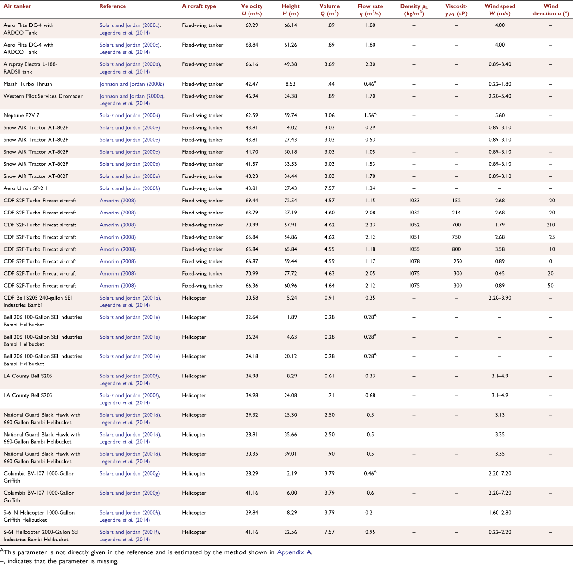The width and height of the screenshot is (573, 565).
Task: Open Johnson and Jordan (2000c) reference link
Action: point(132,96)
